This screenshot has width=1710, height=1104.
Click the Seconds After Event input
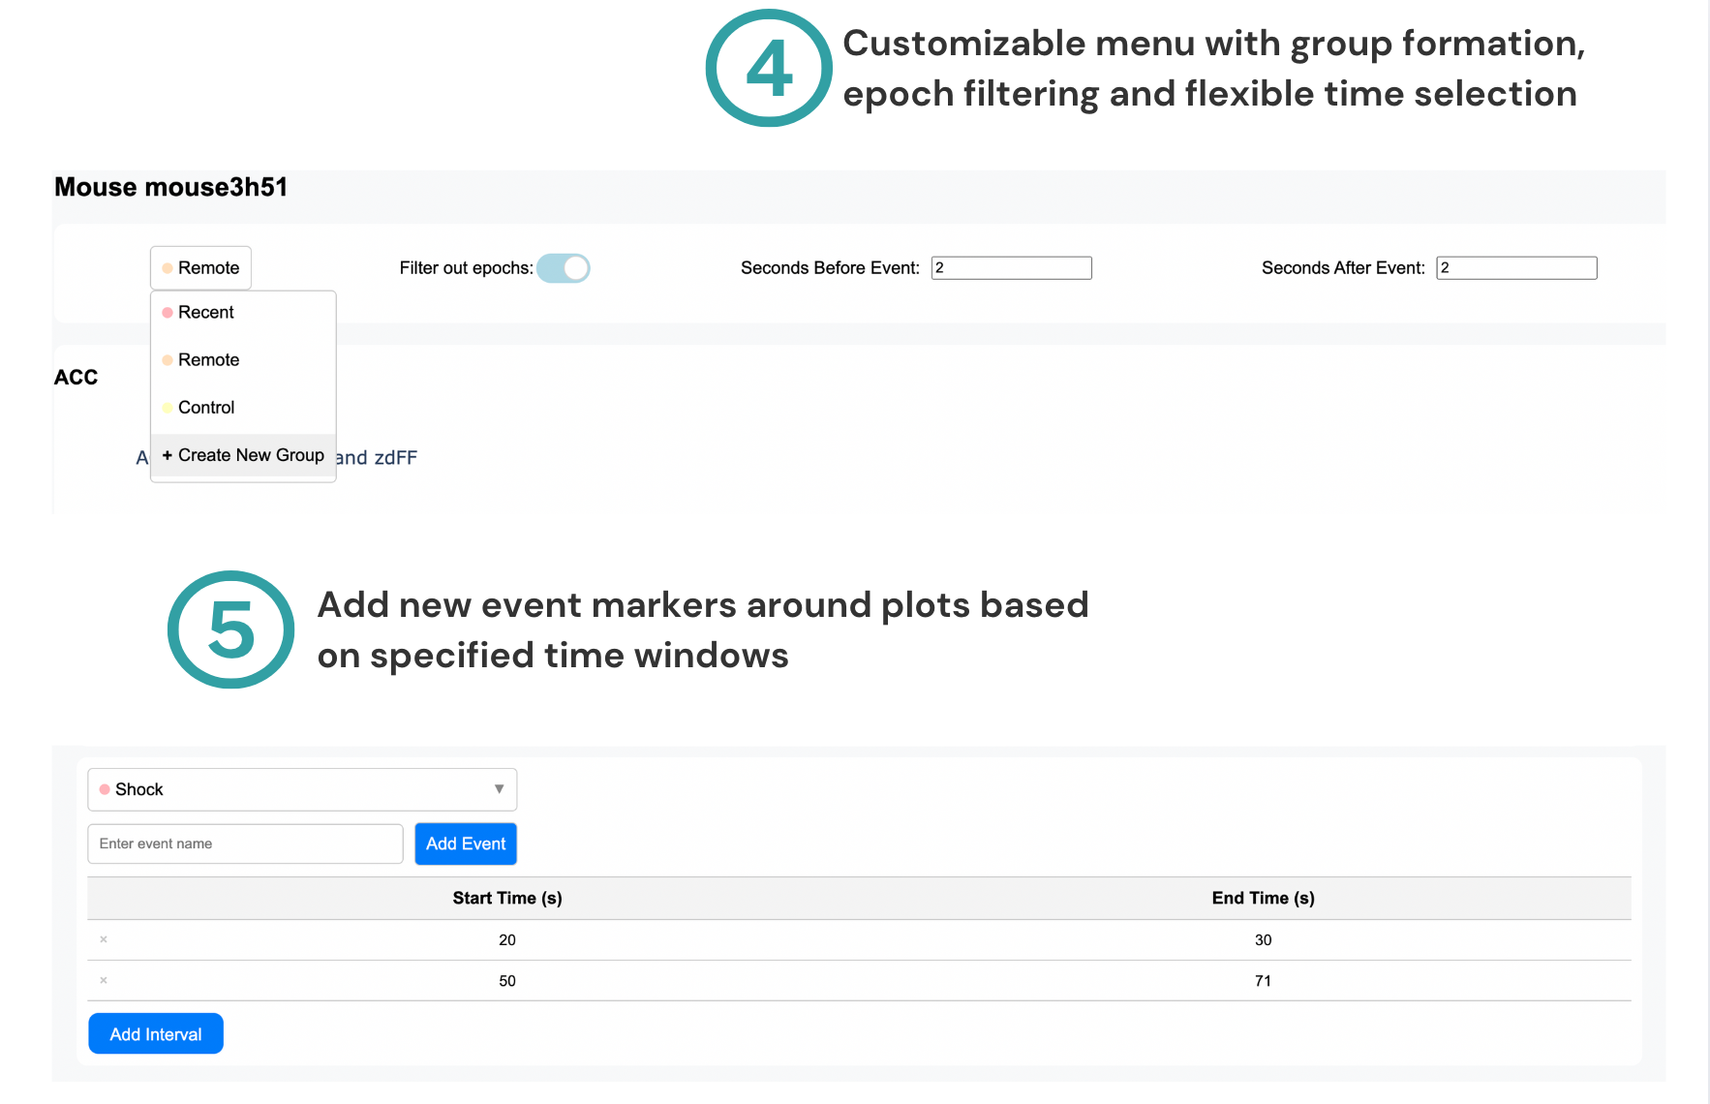click(1515, 268)
